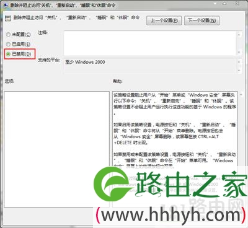The height and width of the screenshot is (228, 248).
Task: Select the 已启用(E) radio button
Action: point(8,44)
